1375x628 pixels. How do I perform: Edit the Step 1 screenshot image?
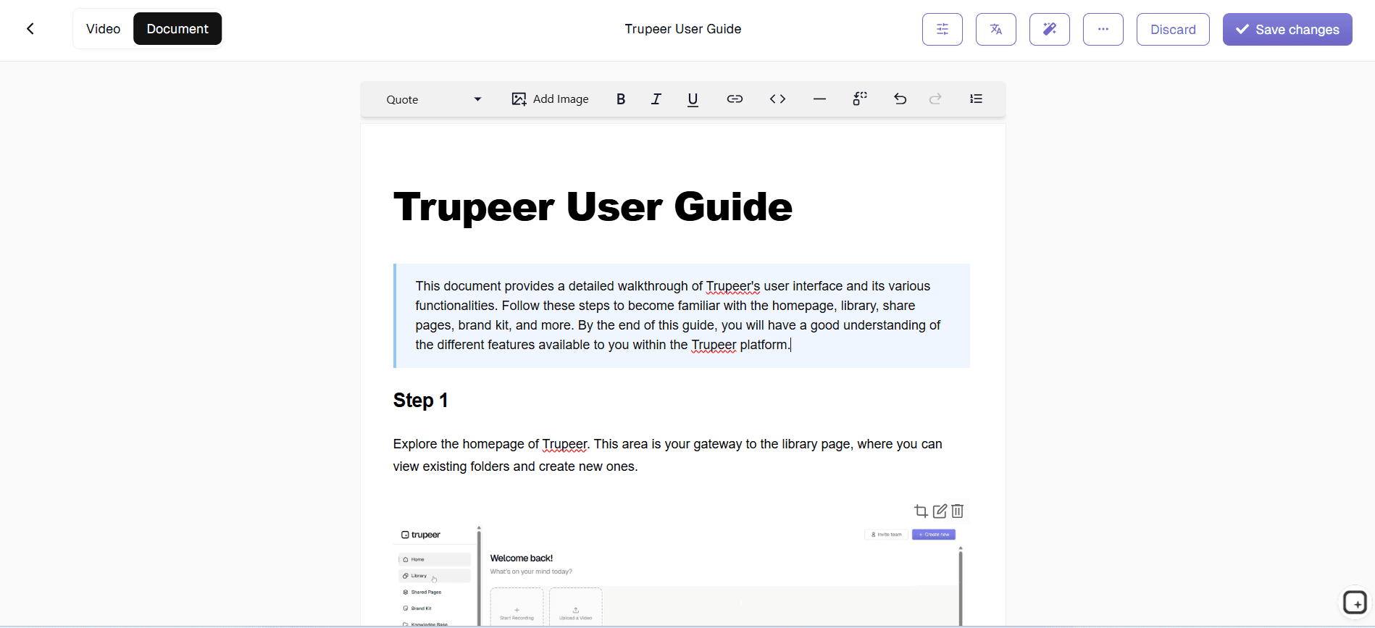pyautogui.click(x=940, y=511)
